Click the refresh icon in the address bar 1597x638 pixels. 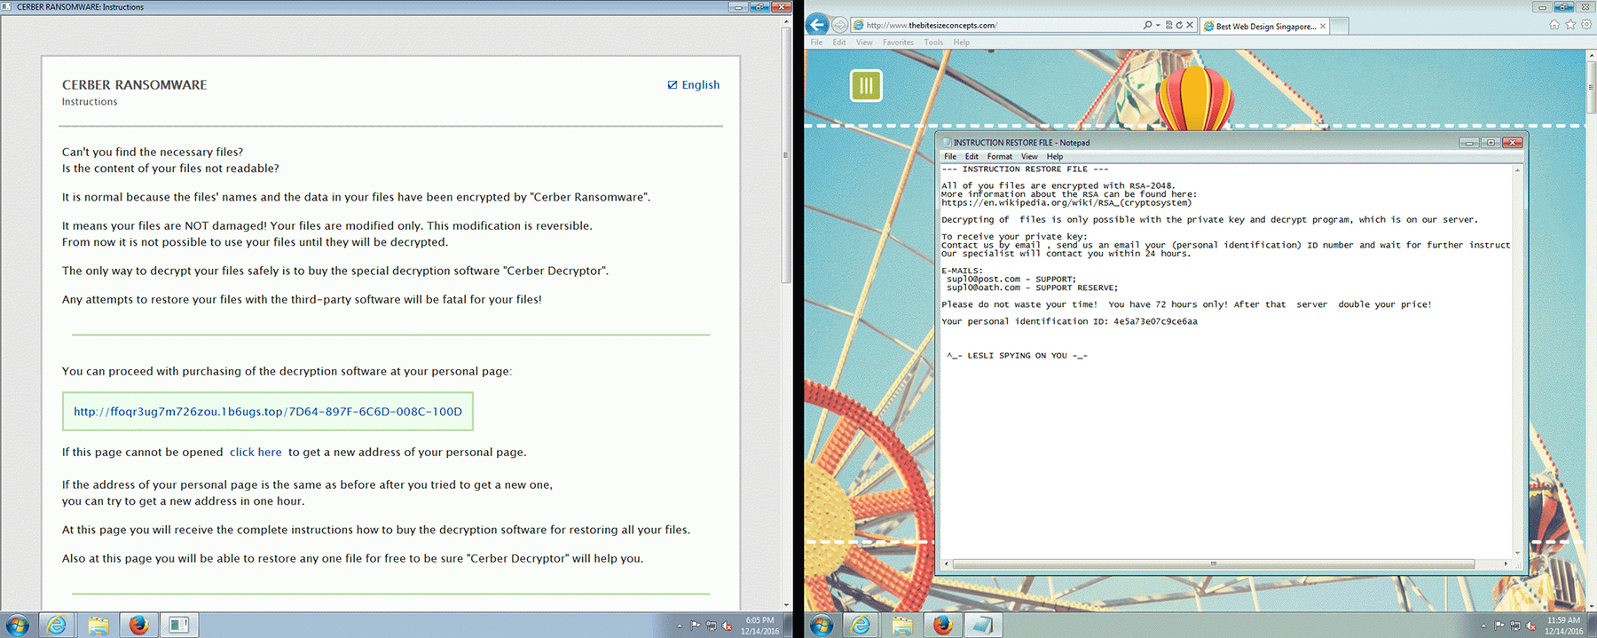(1179, 25)
